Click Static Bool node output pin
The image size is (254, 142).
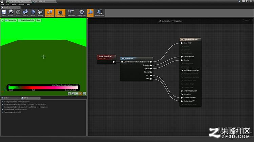click(114, 62)
